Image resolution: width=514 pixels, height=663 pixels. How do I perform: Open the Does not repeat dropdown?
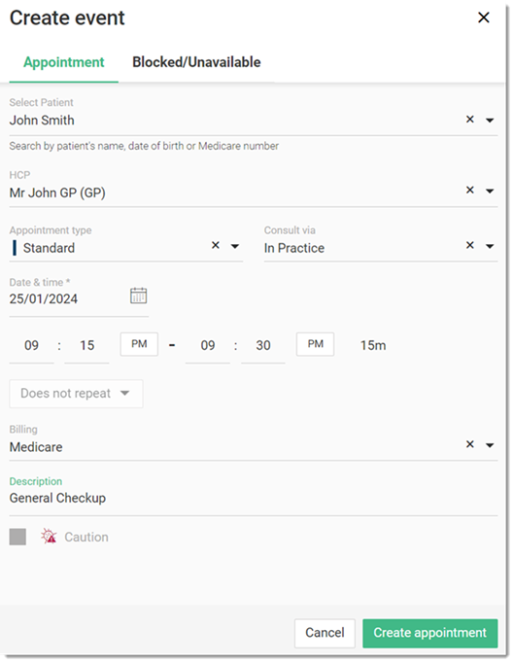point(76,394)
